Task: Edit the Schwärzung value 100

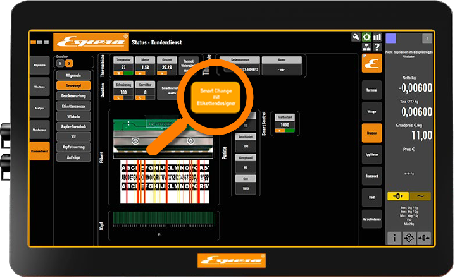Action: coord(123,90)
